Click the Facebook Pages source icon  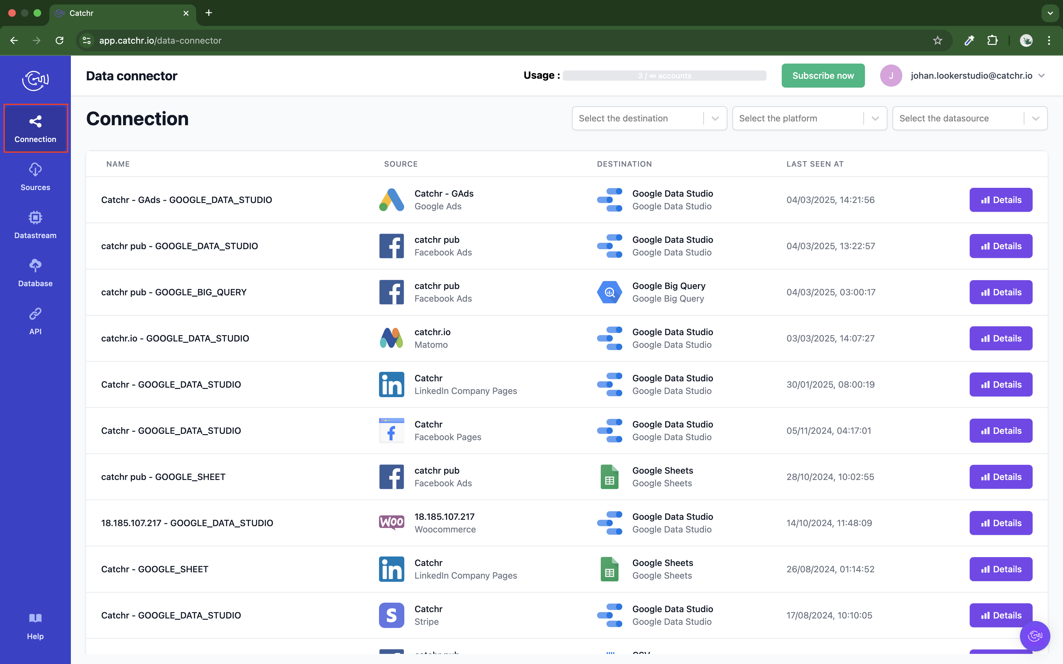tap(391, 430)
